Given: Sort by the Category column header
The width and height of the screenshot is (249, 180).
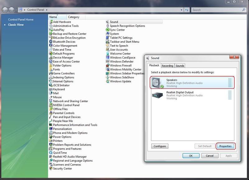Looking at the screenshot, I should click(x=76, y=17).
